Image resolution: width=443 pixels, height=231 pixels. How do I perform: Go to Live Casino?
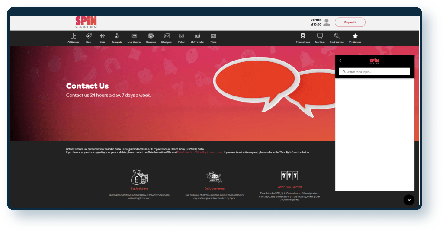[134, 38]
